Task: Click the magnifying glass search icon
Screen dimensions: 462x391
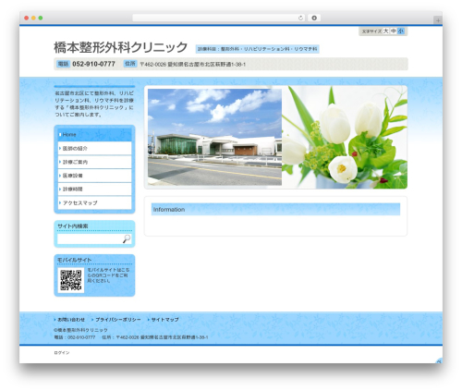Action: pyautogui.click(x=127, y=238)
